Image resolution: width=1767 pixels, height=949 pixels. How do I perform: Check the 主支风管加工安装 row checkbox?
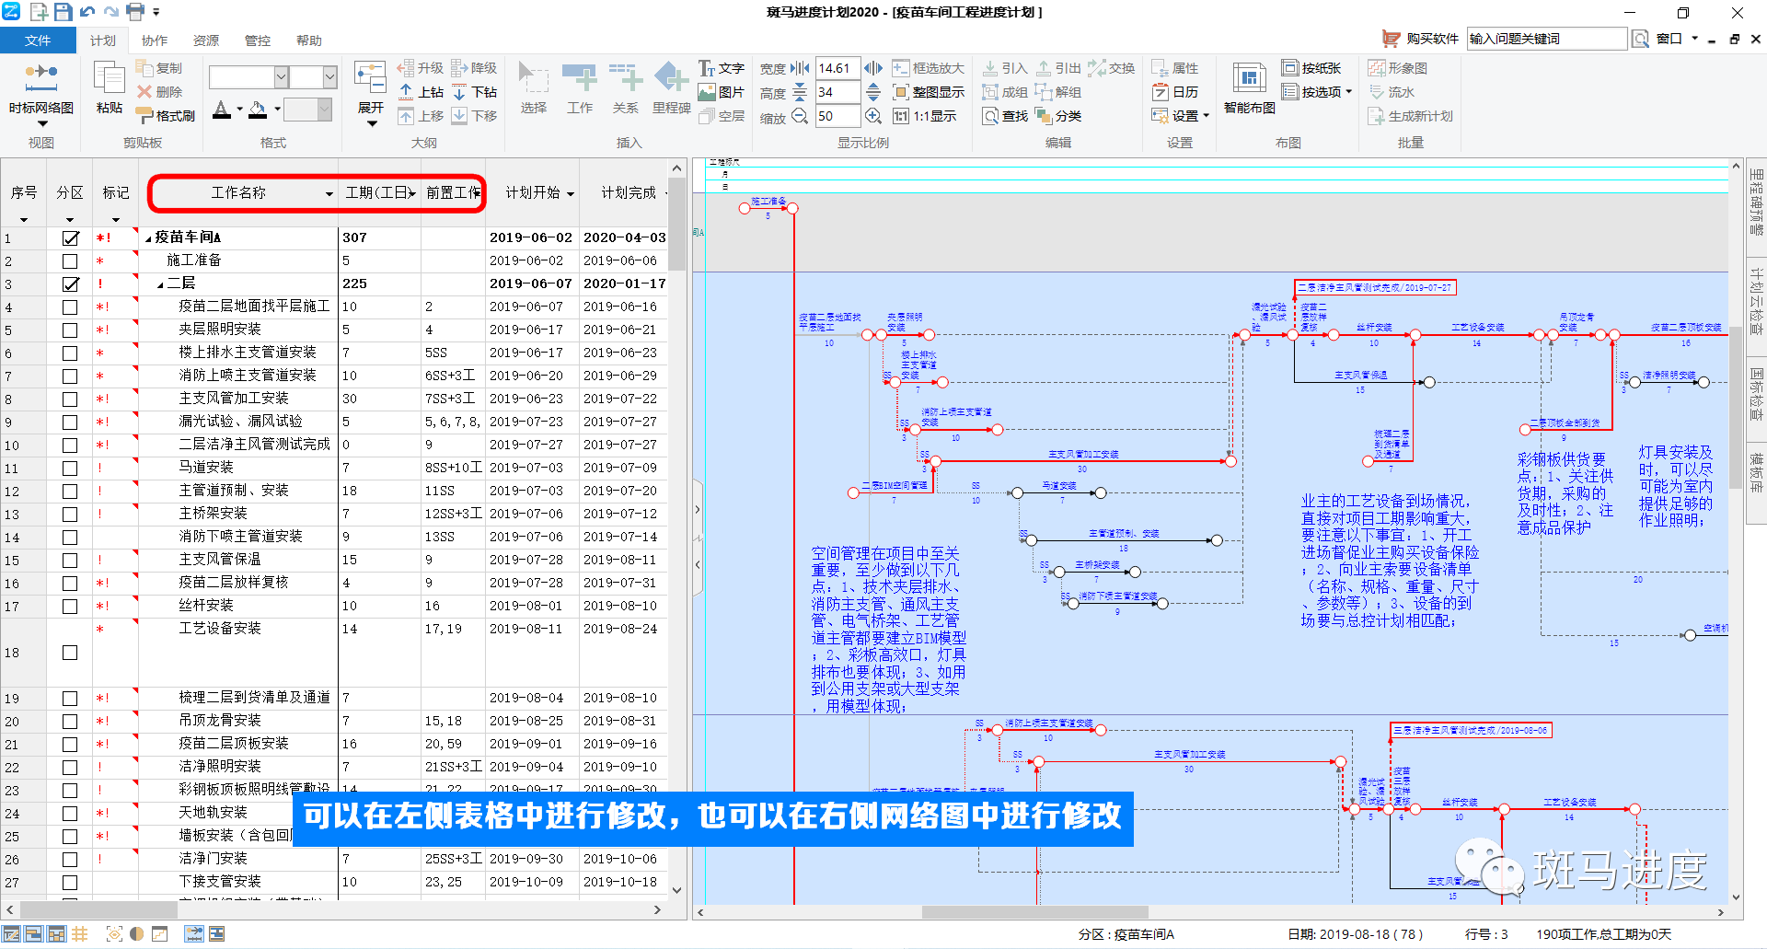point(70,399)
